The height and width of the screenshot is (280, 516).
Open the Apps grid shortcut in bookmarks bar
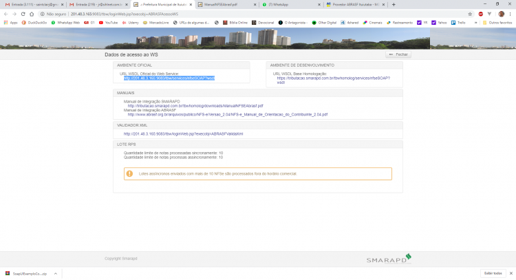10,23
